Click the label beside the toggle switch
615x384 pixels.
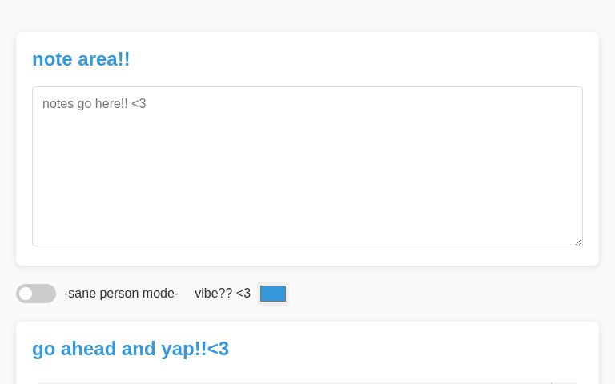point(121,294)
